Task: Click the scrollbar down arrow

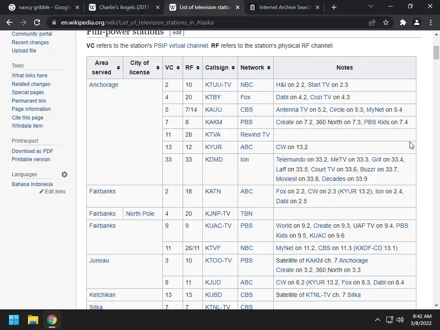Action: pos(436,306)
